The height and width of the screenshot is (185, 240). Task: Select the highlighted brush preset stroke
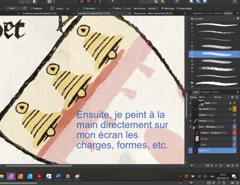214,54
